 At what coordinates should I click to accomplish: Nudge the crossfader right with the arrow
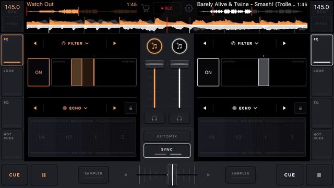pyautogui.click(x=208, y=175)
